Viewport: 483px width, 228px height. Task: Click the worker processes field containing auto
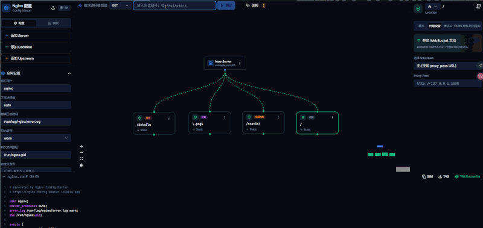tap(36, 105)
